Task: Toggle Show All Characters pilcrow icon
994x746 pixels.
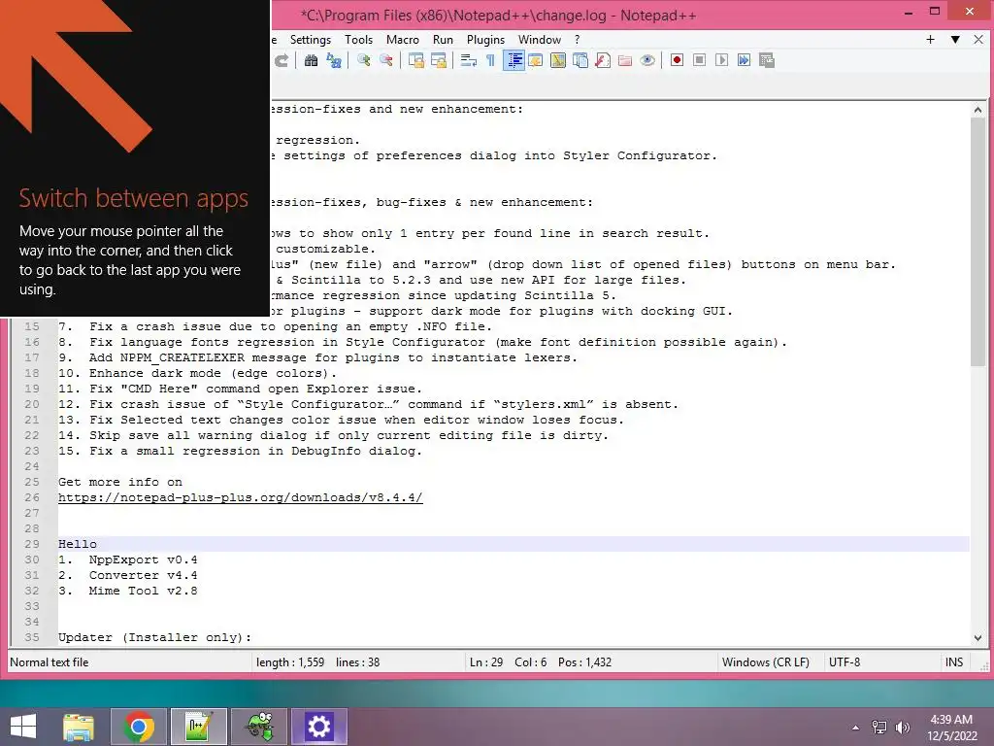Action: click(x=490, y=60)
